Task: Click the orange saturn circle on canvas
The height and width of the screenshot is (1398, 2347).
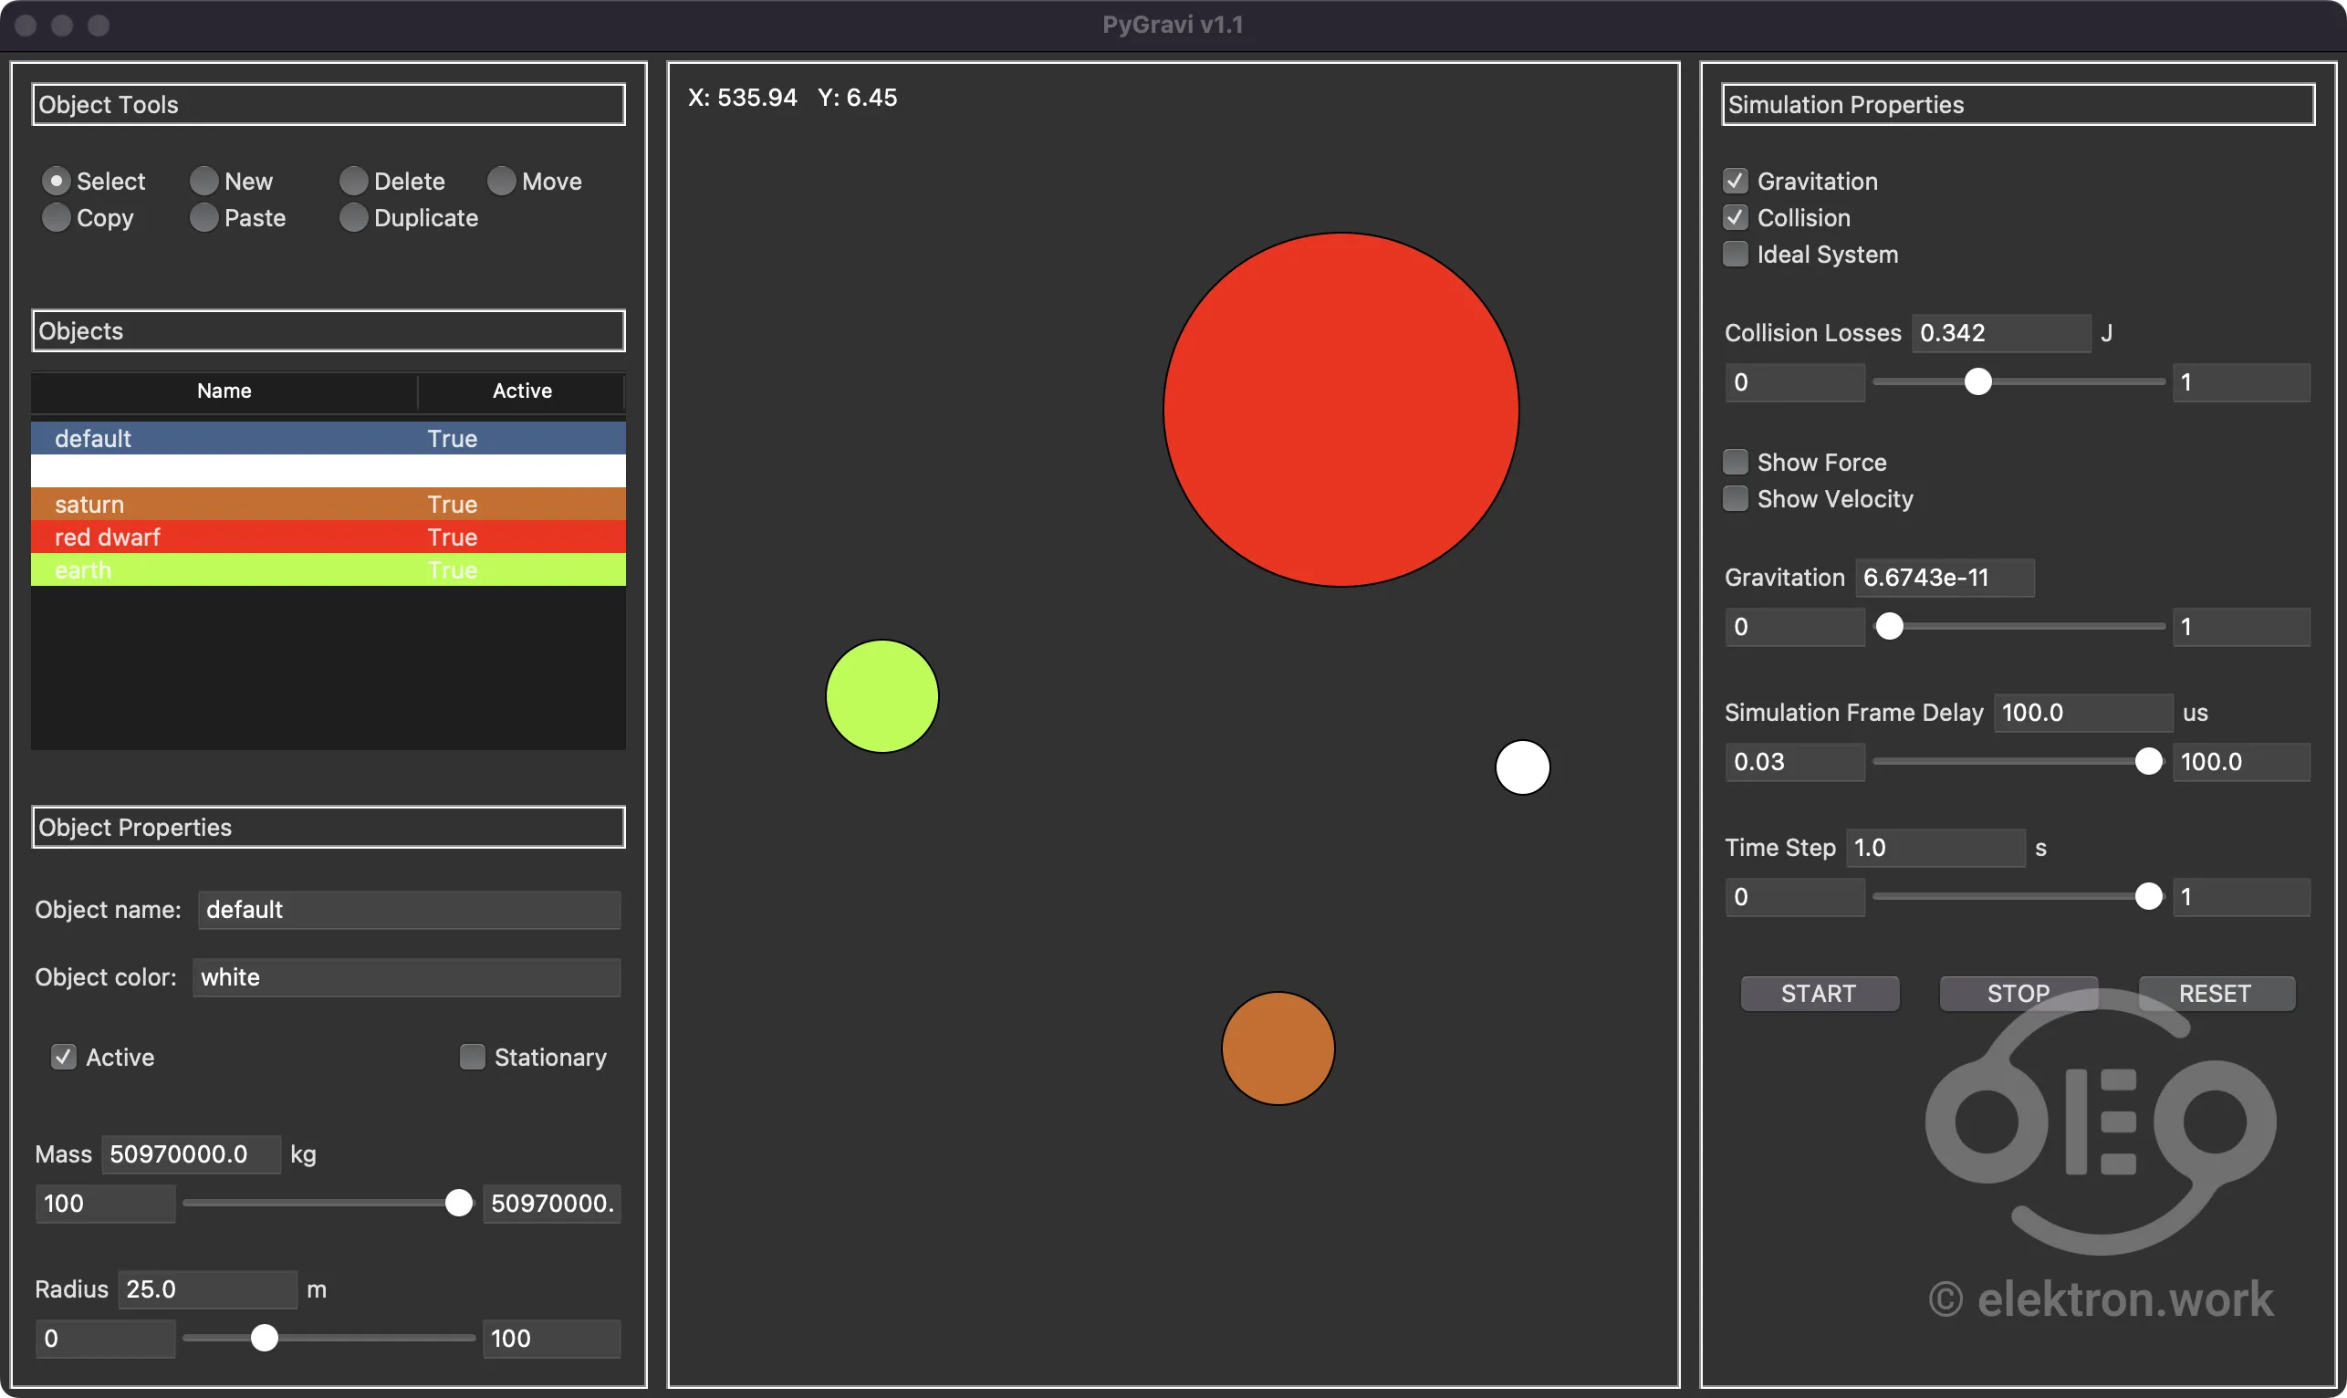Action: [x=1278, y=1048]
